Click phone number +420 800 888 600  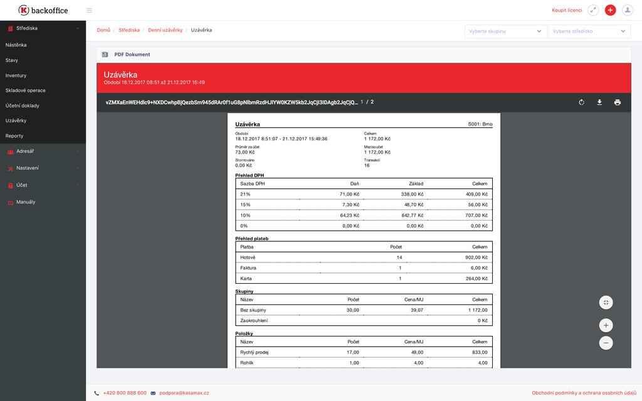tap(125, 393)
